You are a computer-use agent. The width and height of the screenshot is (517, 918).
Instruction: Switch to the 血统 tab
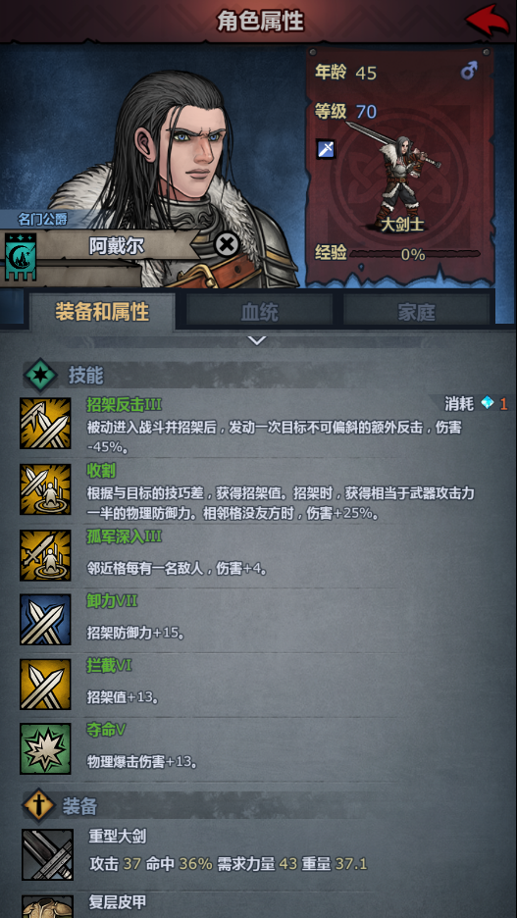coord(259,312)
